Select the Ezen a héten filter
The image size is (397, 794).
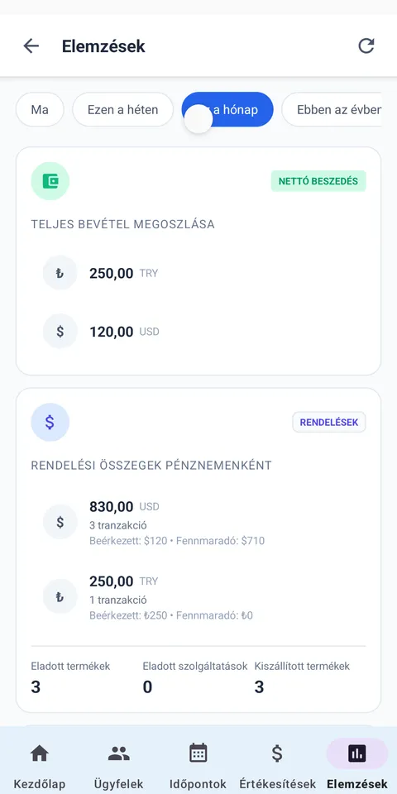point(123,109)
